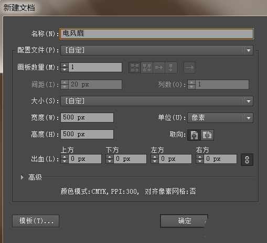Open the 大小 size preset dropdown
Viewport: 267px width, 243px height.
pyautogui.click(x=157, y=101)
